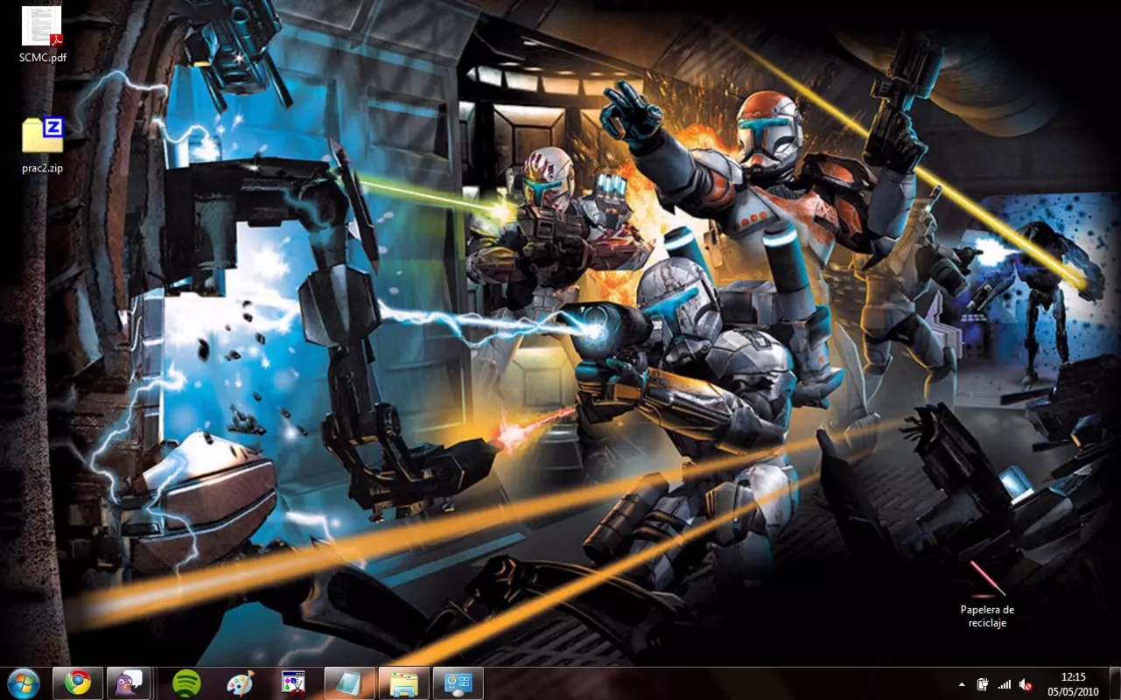Open the Windows Start menu orb

tap(23, 682)
